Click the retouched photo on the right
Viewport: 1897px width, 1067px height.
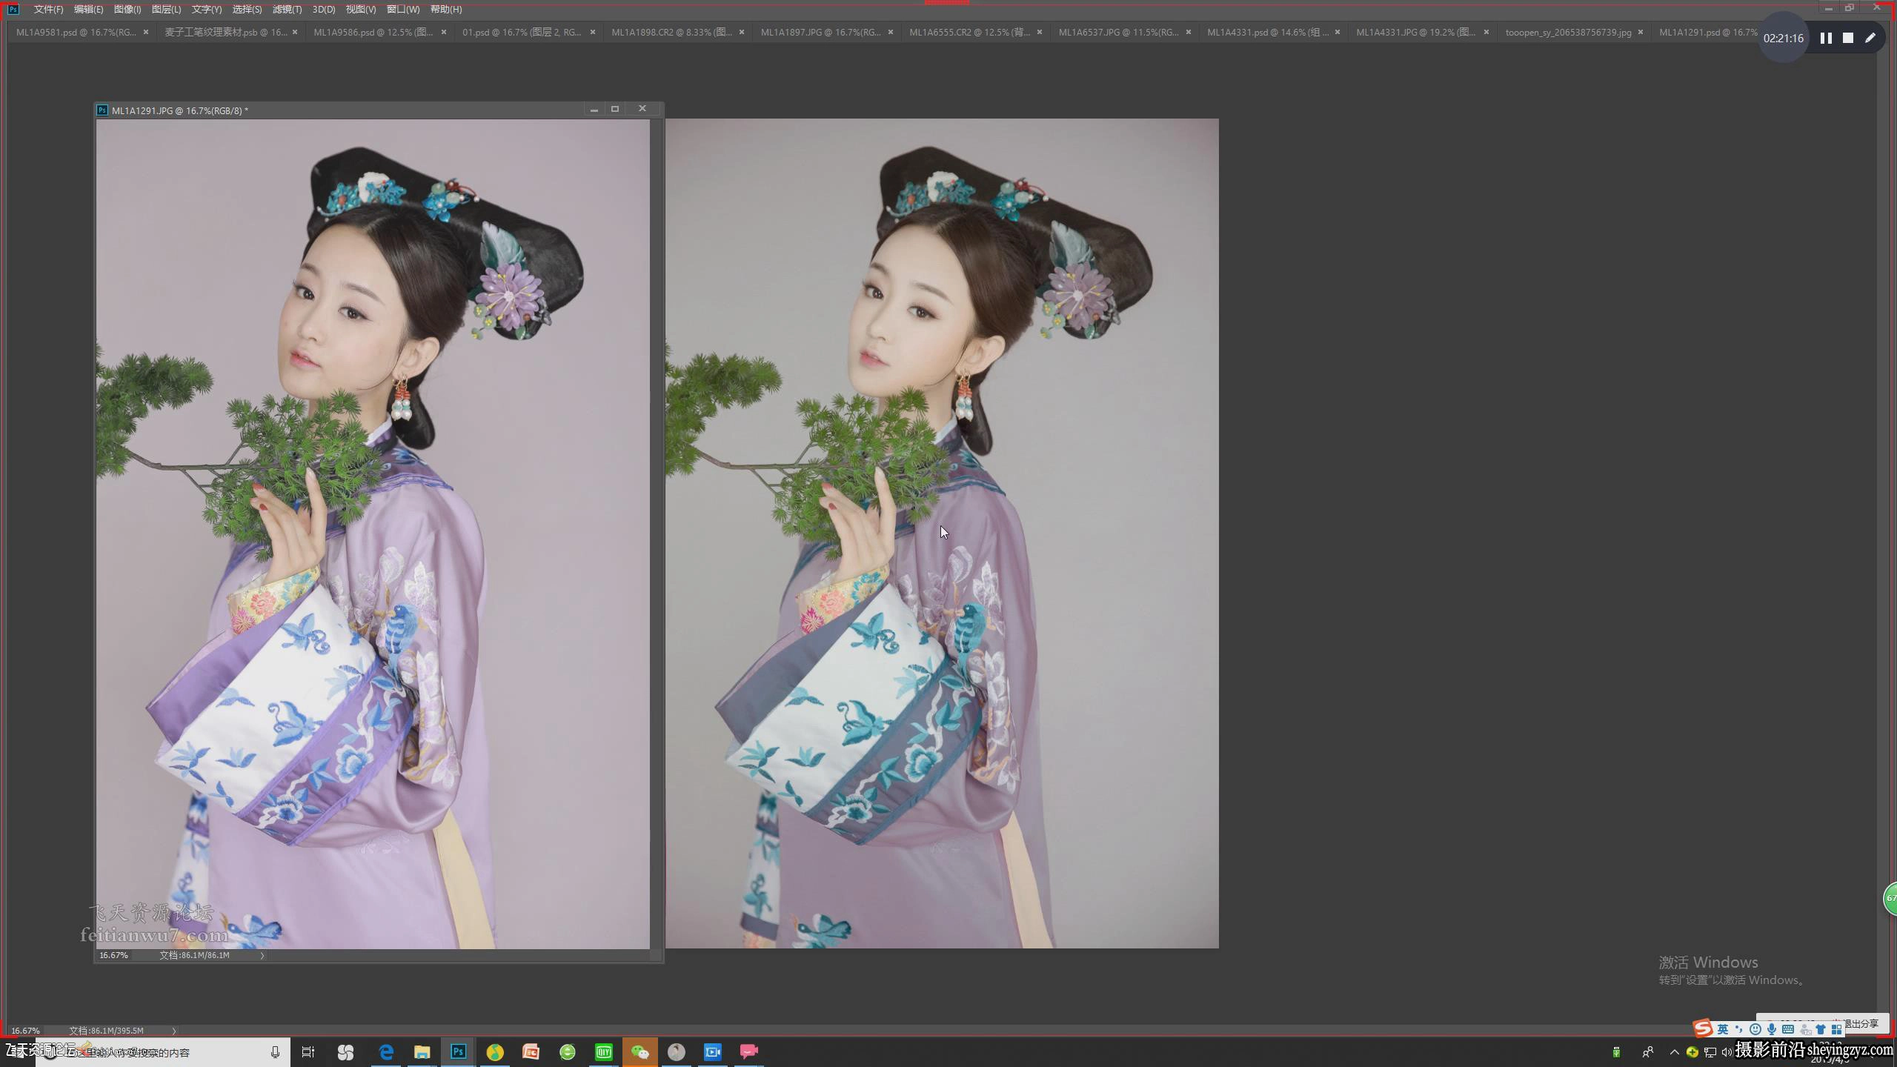tap(942, 533)
